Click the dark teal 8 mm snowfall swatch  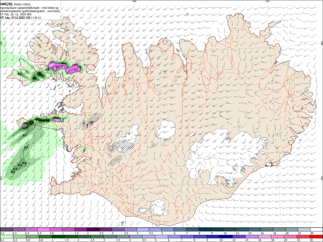(205, 229)
